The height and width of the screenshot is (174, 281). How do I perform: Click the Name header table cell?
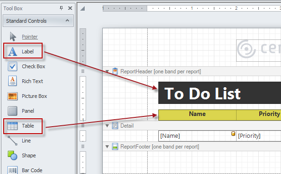197,115
